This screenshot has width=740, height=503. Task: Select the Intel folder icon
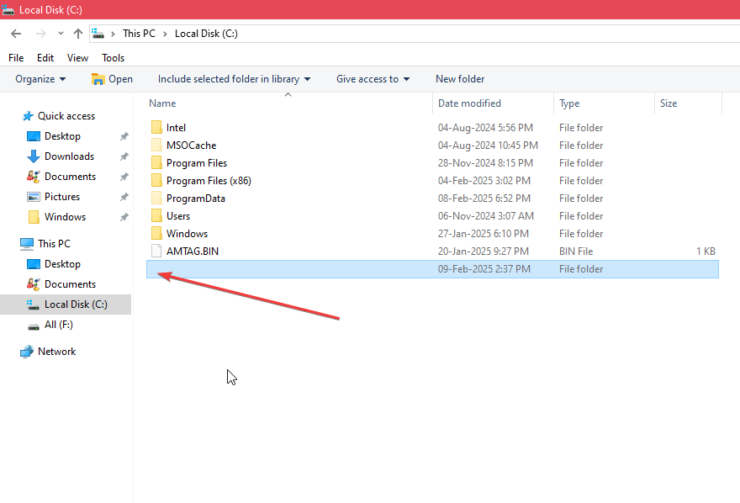click(x=156, y=128)
